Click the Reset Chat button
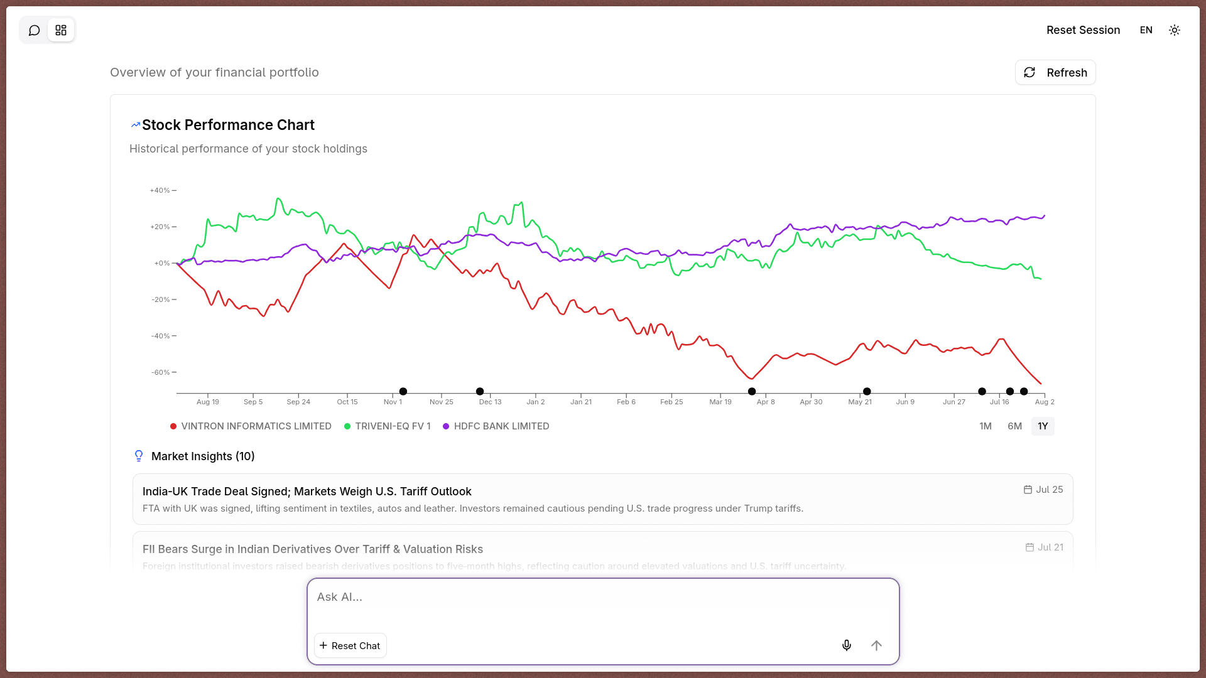1206x678 pixels. (x=350, y=645)
